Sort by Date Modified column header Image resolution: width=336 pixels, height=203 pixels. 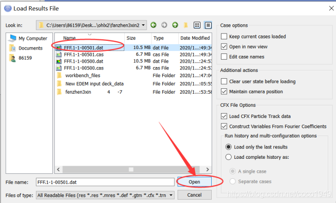click(x=195, y=38)
